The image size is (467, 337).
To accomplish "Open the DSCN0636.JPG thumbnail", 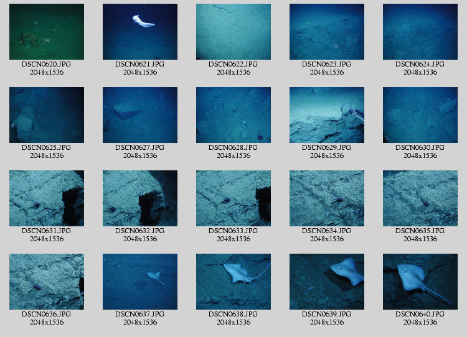I will click(x=47, y=282).
